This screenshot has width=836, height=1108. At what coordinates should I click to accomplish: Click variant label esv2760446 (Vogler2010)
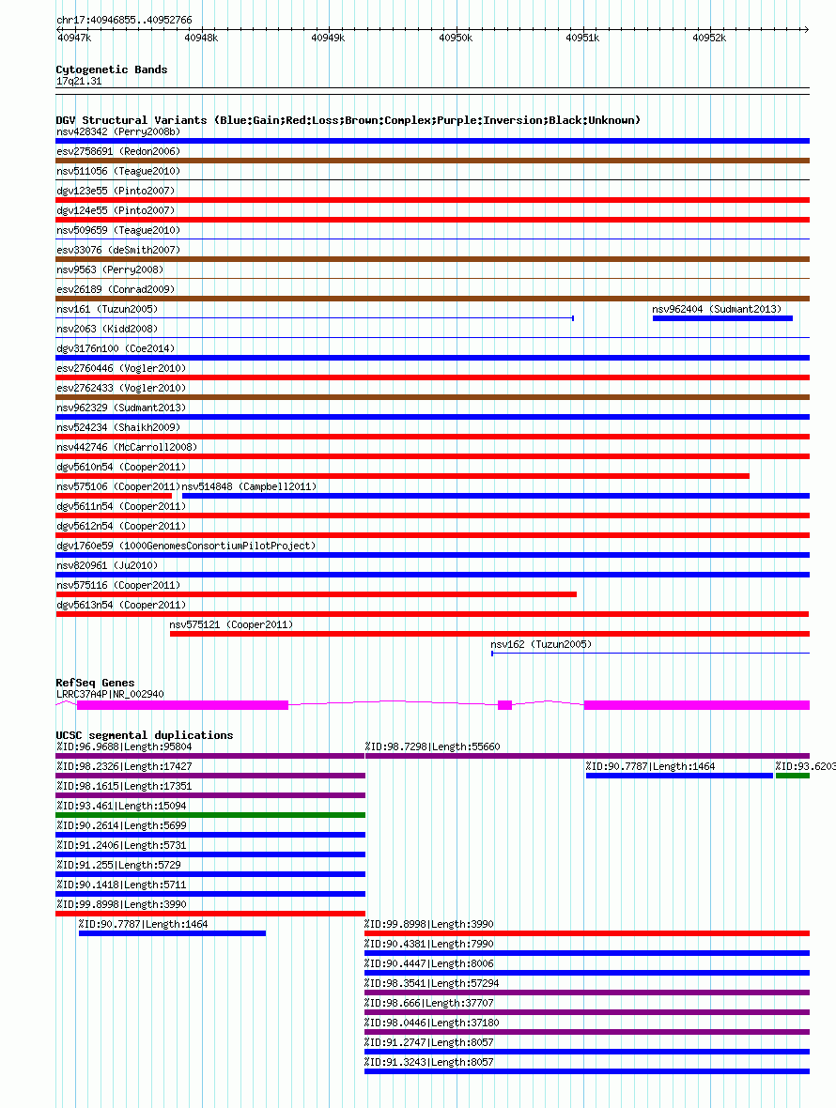click(x=121, y=369)
